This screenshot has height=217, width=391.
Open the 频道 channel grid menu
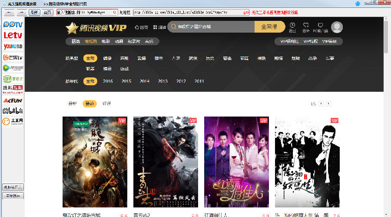tap(159, 27)
